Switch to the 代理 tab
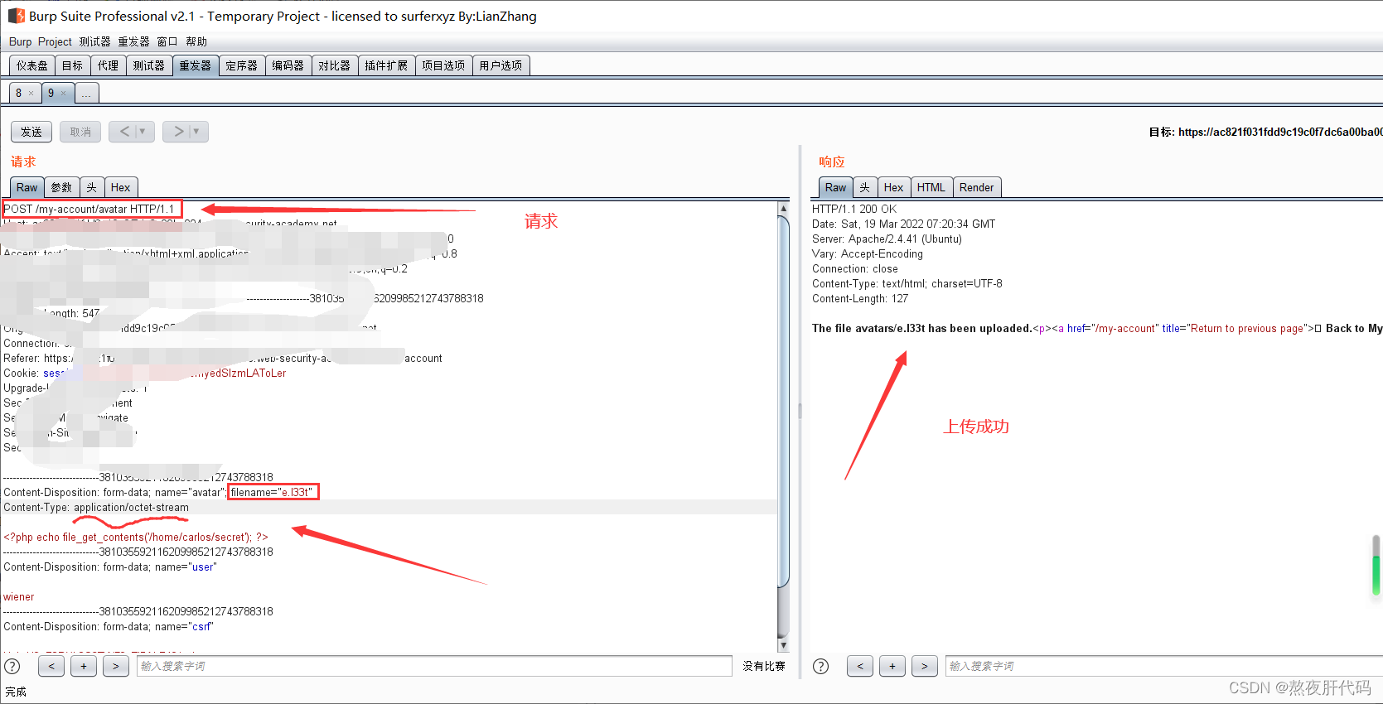The height and width of the screenshot is (704, 1383). [108, 65]
